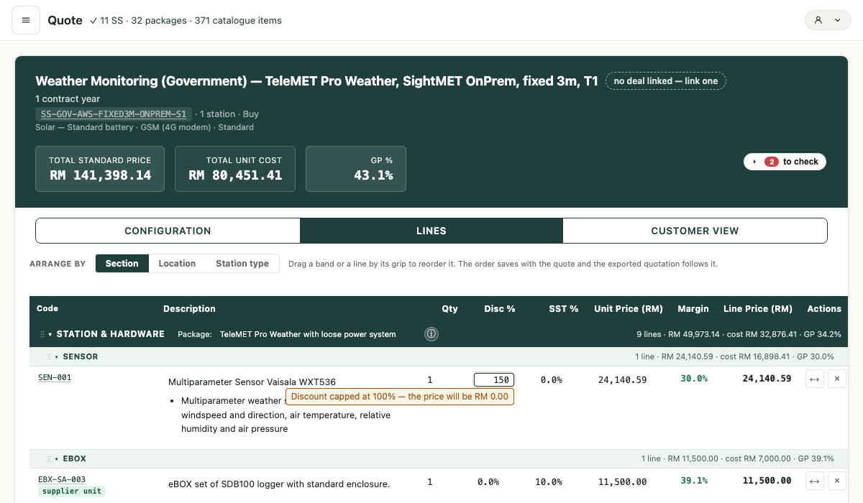Screen dimensions: 863x503
Task: Click the 0.0% SST value on SEN-001
Action: [552, 379]
